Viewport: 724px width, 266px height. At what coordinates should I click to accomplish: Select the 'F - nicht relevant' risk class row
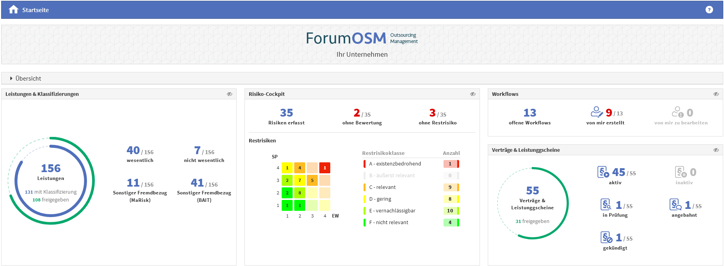tap(411, 223)
